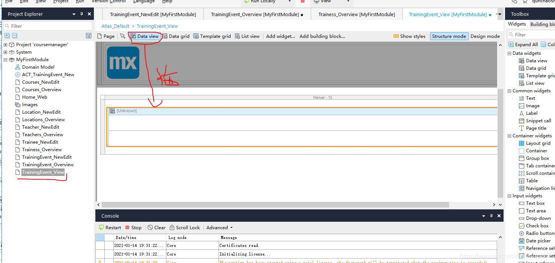
Task: Open the Building blocks toolbox tab
Action: tap(542, 24)
